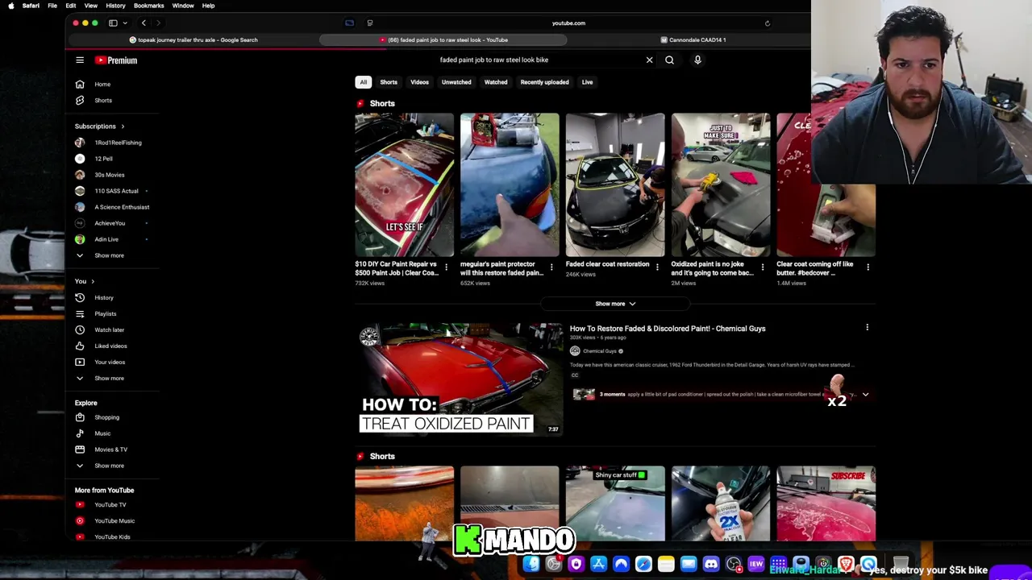The width and height of the screenshot is (1032, 580).
Task: Expand the Subscriptions section arrow
Action: coord(123,126)
